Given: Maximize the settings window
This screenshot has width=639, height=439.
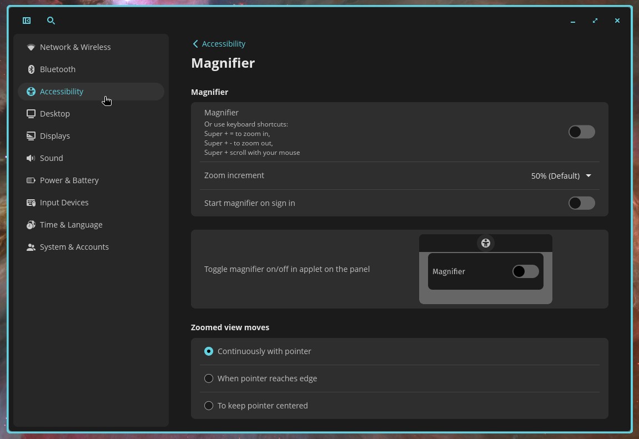Looking at the screenshot, I should [x=595, y=21].
